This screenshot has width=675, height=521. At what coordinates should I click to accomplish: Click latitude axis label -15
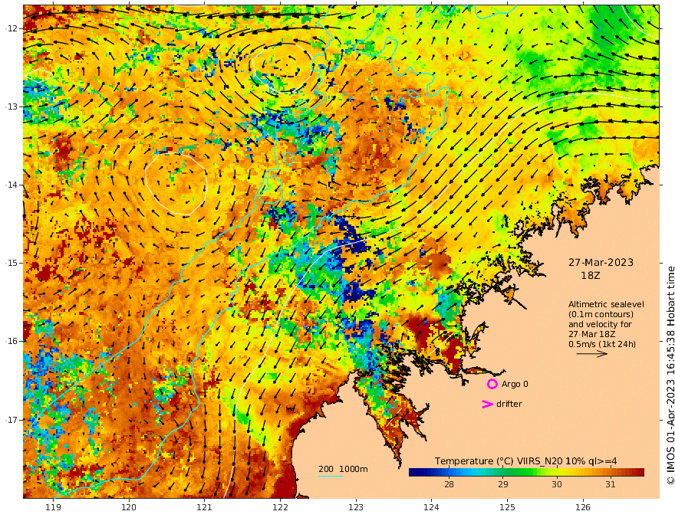[12, 263]
